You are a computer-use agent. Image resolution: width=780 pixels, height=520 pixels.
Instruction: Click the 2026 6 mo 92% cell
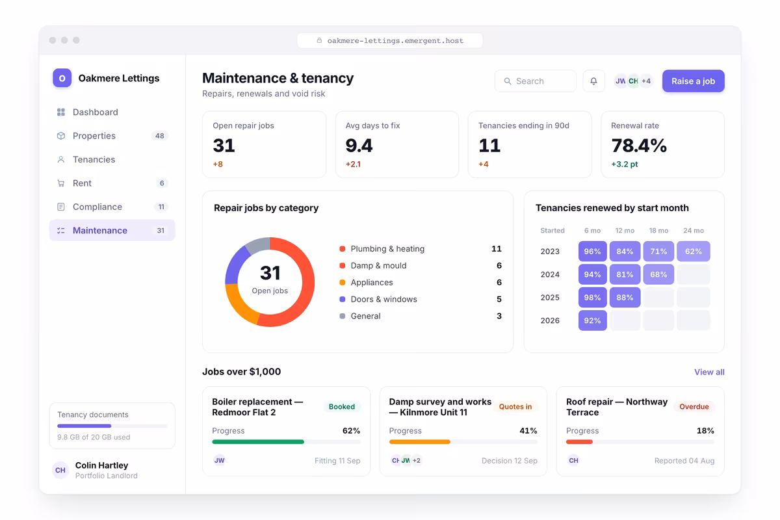593,320
